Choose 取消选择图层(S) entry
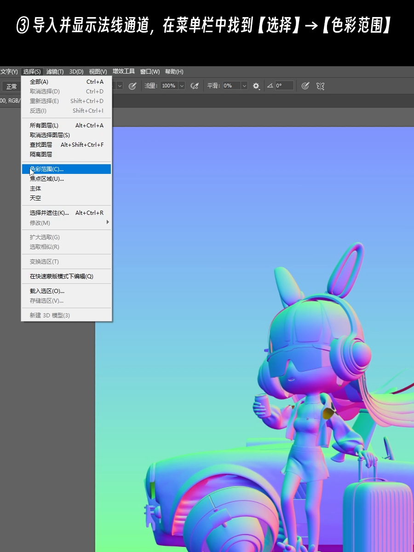 click(66, 135)
